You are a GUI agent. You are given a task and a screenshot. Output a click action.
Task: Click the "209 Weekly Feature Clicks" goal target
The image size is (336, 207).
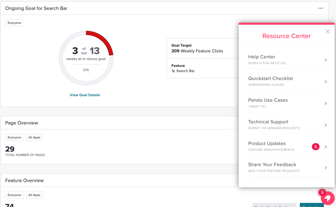[x=197, y=51]
